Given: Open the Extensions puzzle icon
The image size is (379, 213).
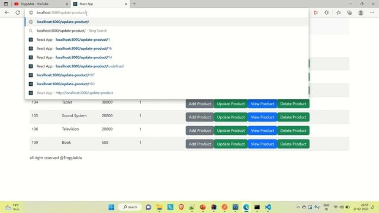Looking at the screenshot, I should pos(326,12).
